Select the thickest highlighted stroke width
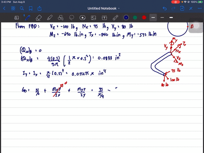 click(153, 17)
